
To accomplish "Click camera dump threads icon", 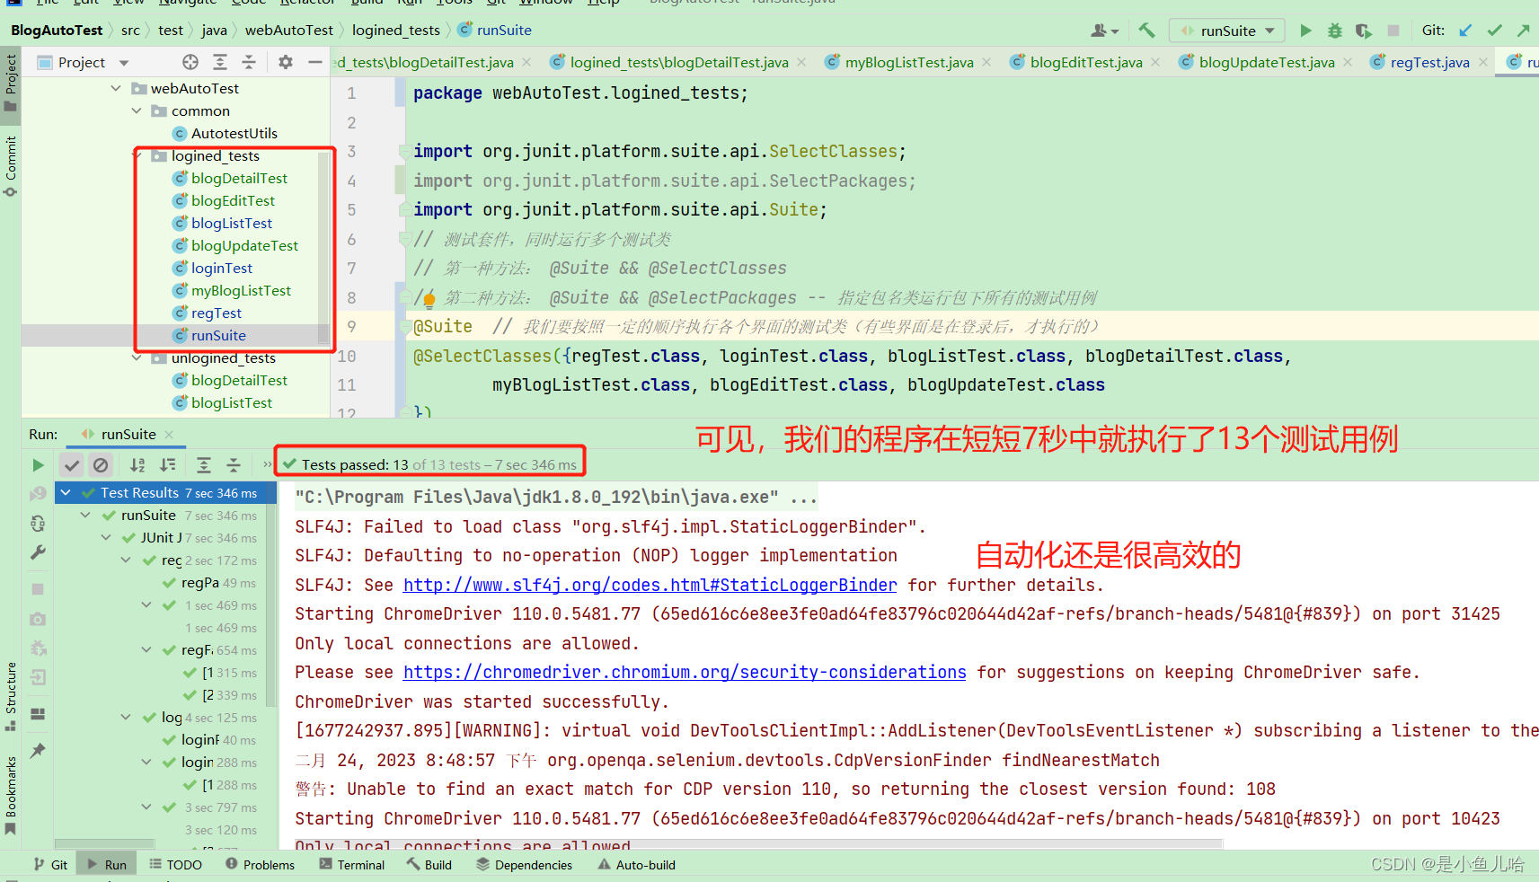I will pos(38,619).
